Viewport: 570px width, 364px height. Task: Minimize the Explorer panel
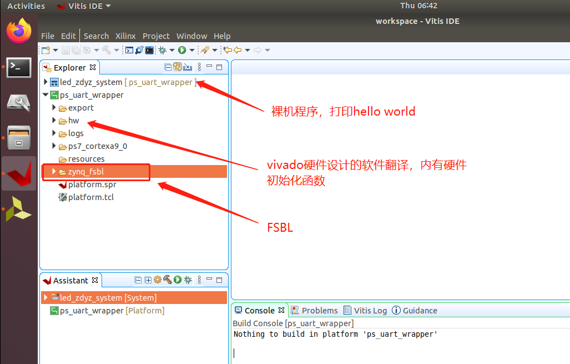point(209,66)
